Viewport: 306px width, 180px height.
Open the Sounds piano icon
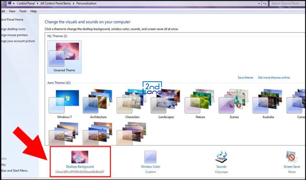pos(221,157)
